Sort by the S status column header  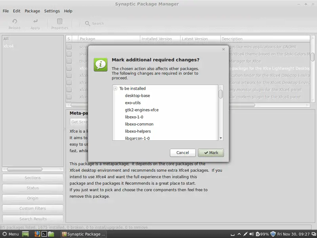pos(69,39)
